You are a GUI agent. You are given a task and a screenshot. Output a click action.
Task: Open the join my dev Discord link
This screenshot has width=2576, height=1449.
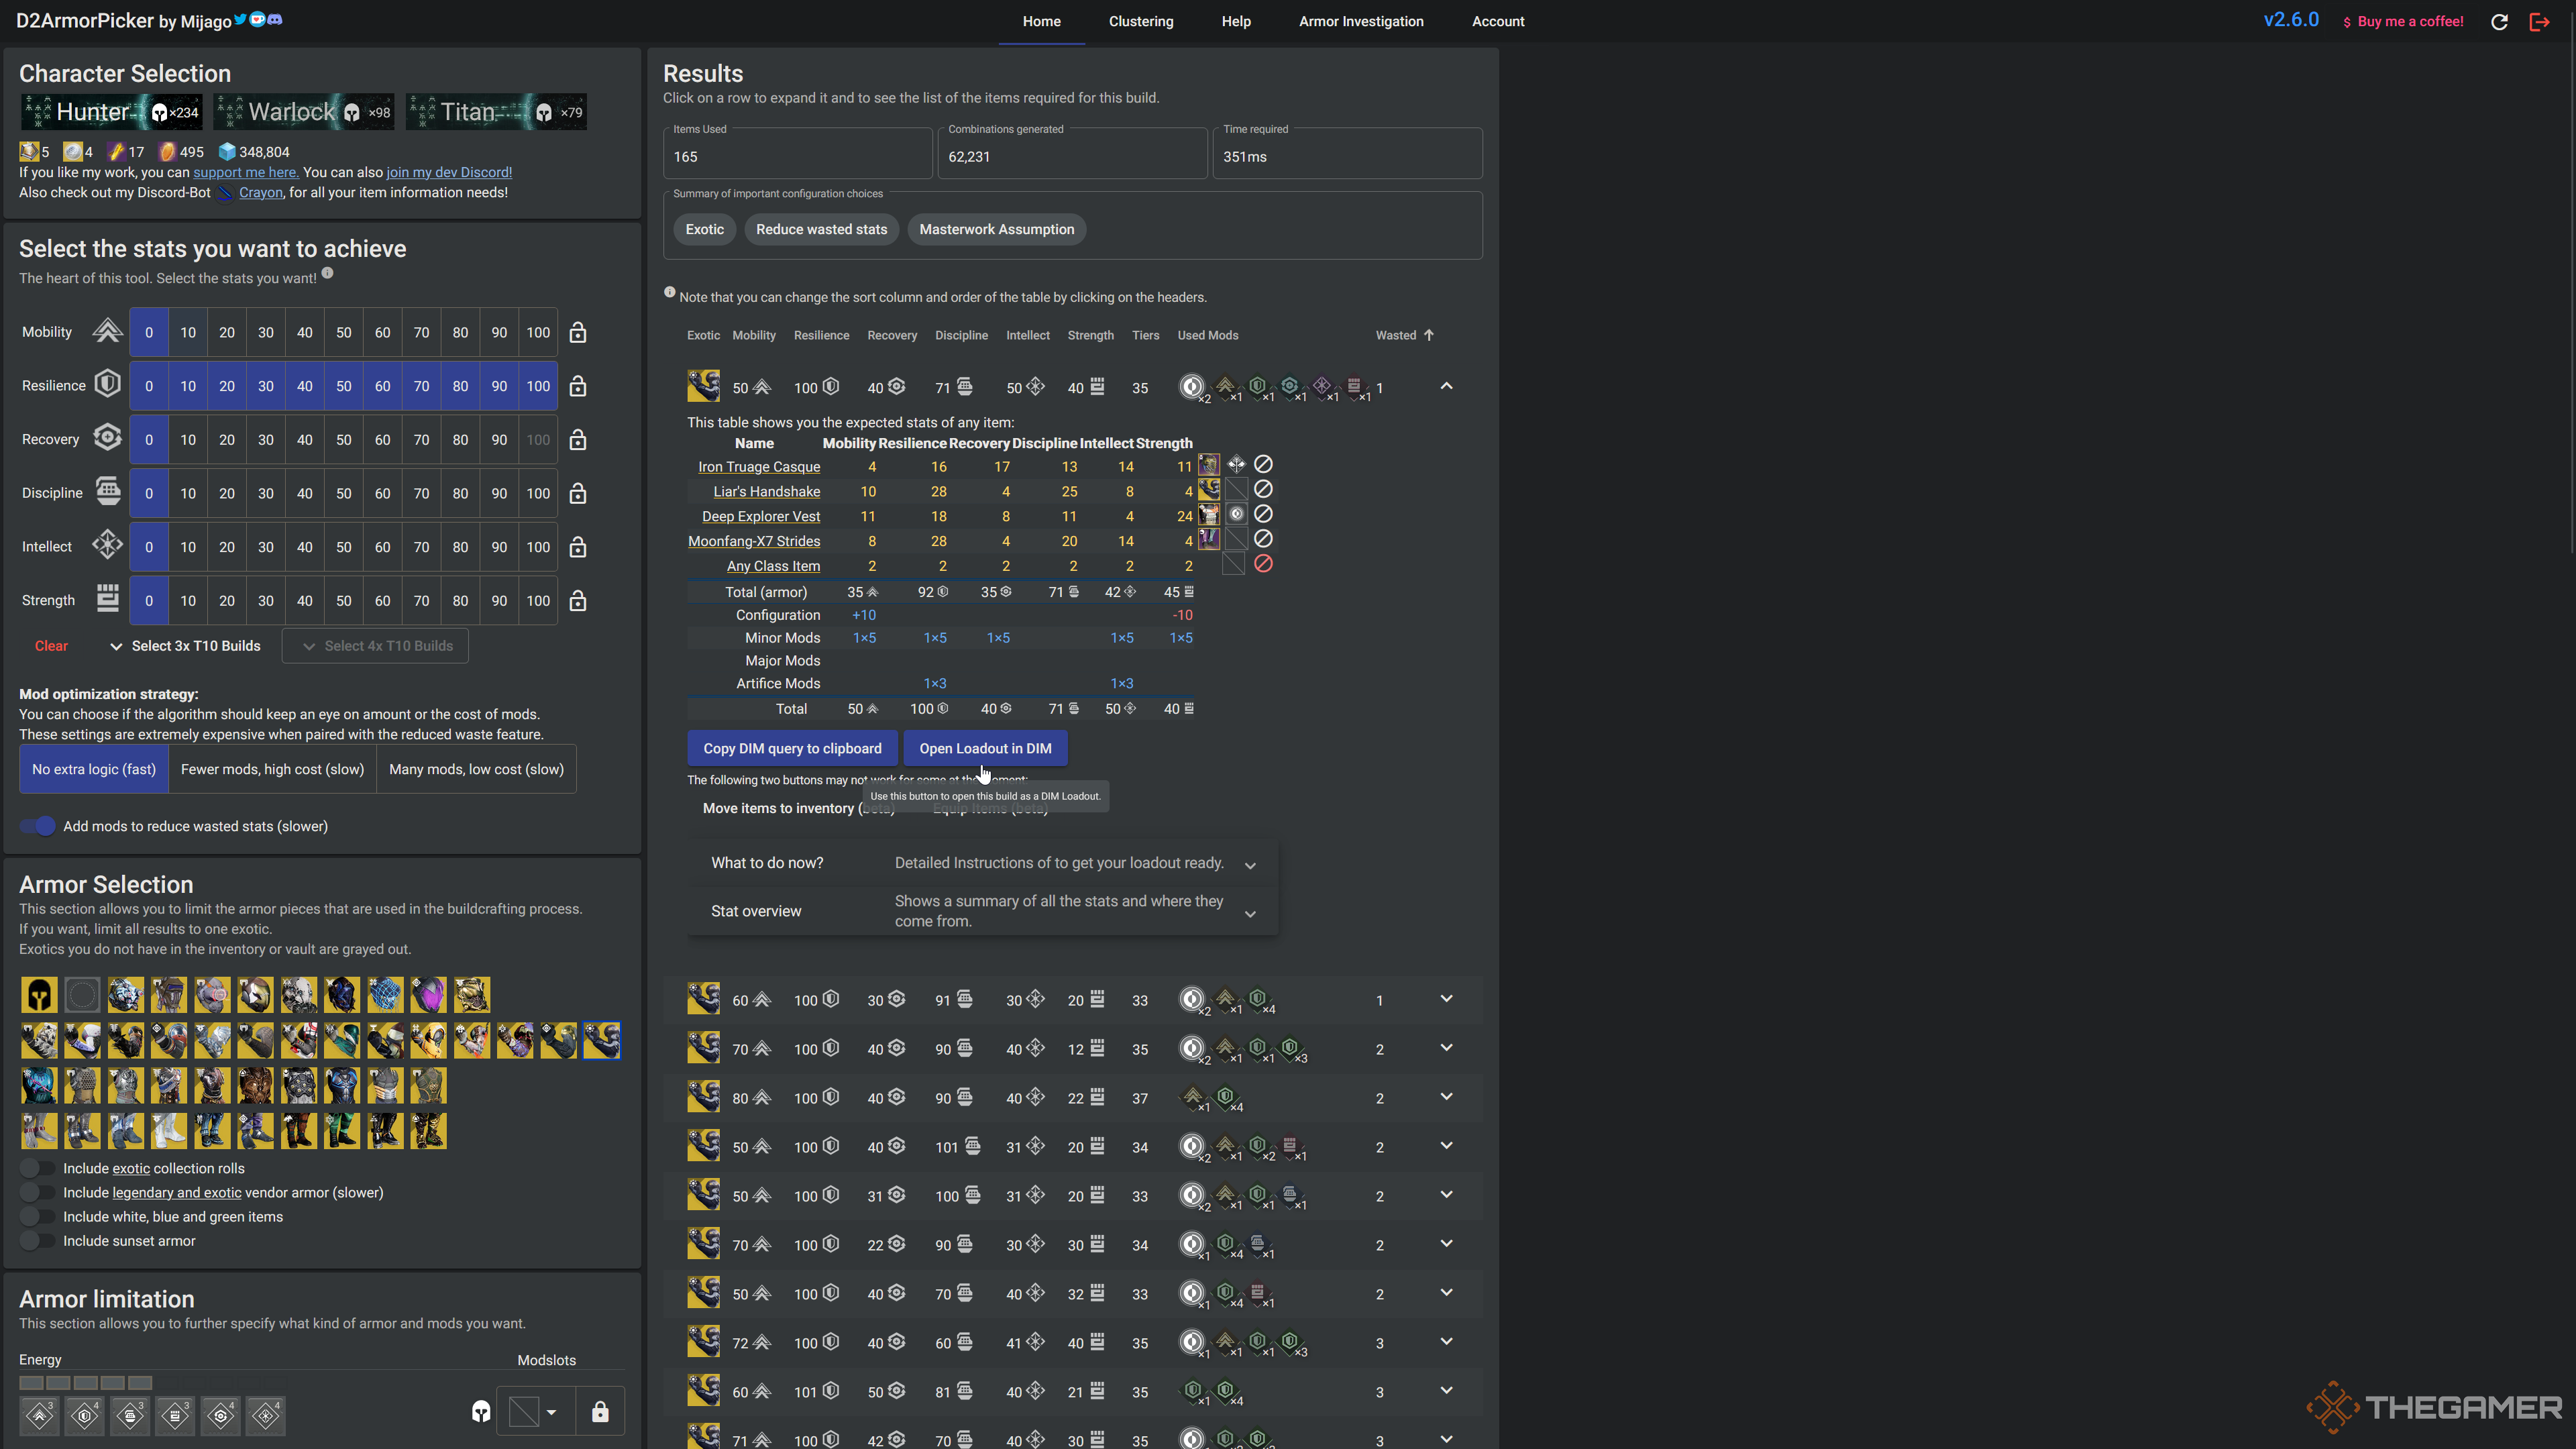(x=449, y=172)
